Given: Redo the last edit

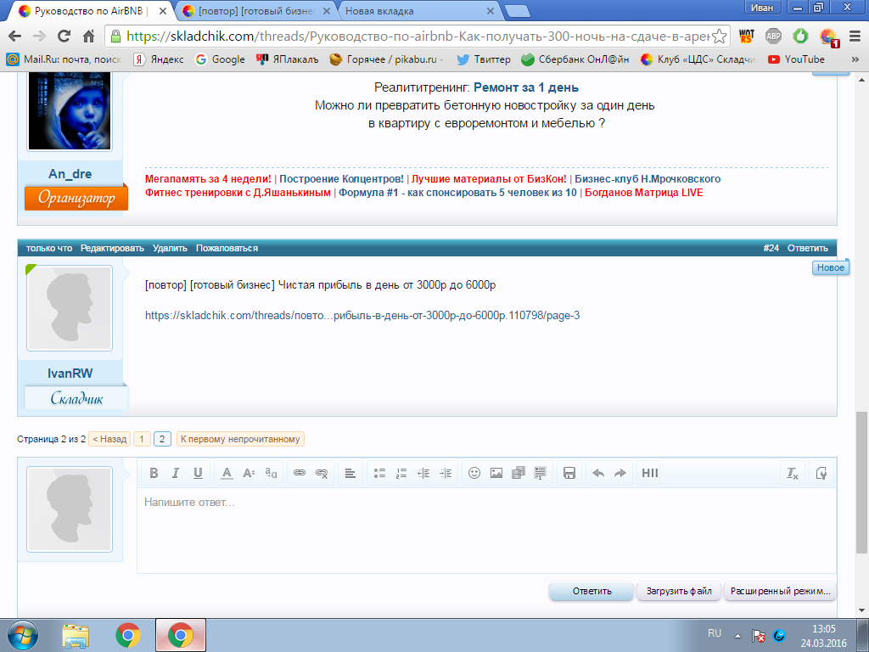Looking at the screenshot, I should (x=620, y=473).
